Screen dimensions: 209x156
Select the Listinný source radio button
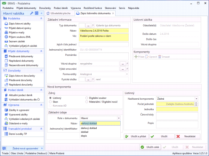(50, 98)
